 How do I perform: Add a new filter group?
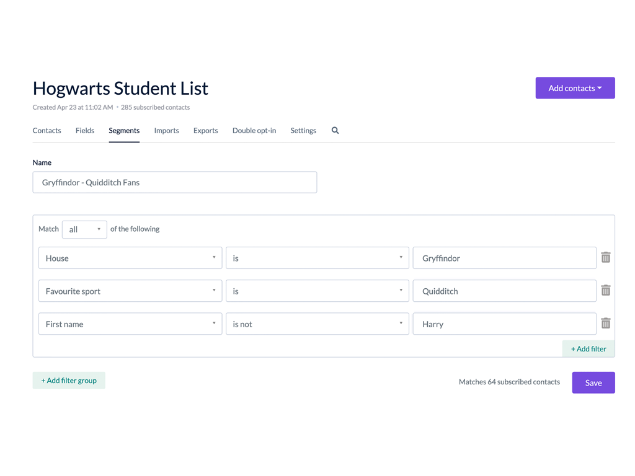[x=68, y=380]
